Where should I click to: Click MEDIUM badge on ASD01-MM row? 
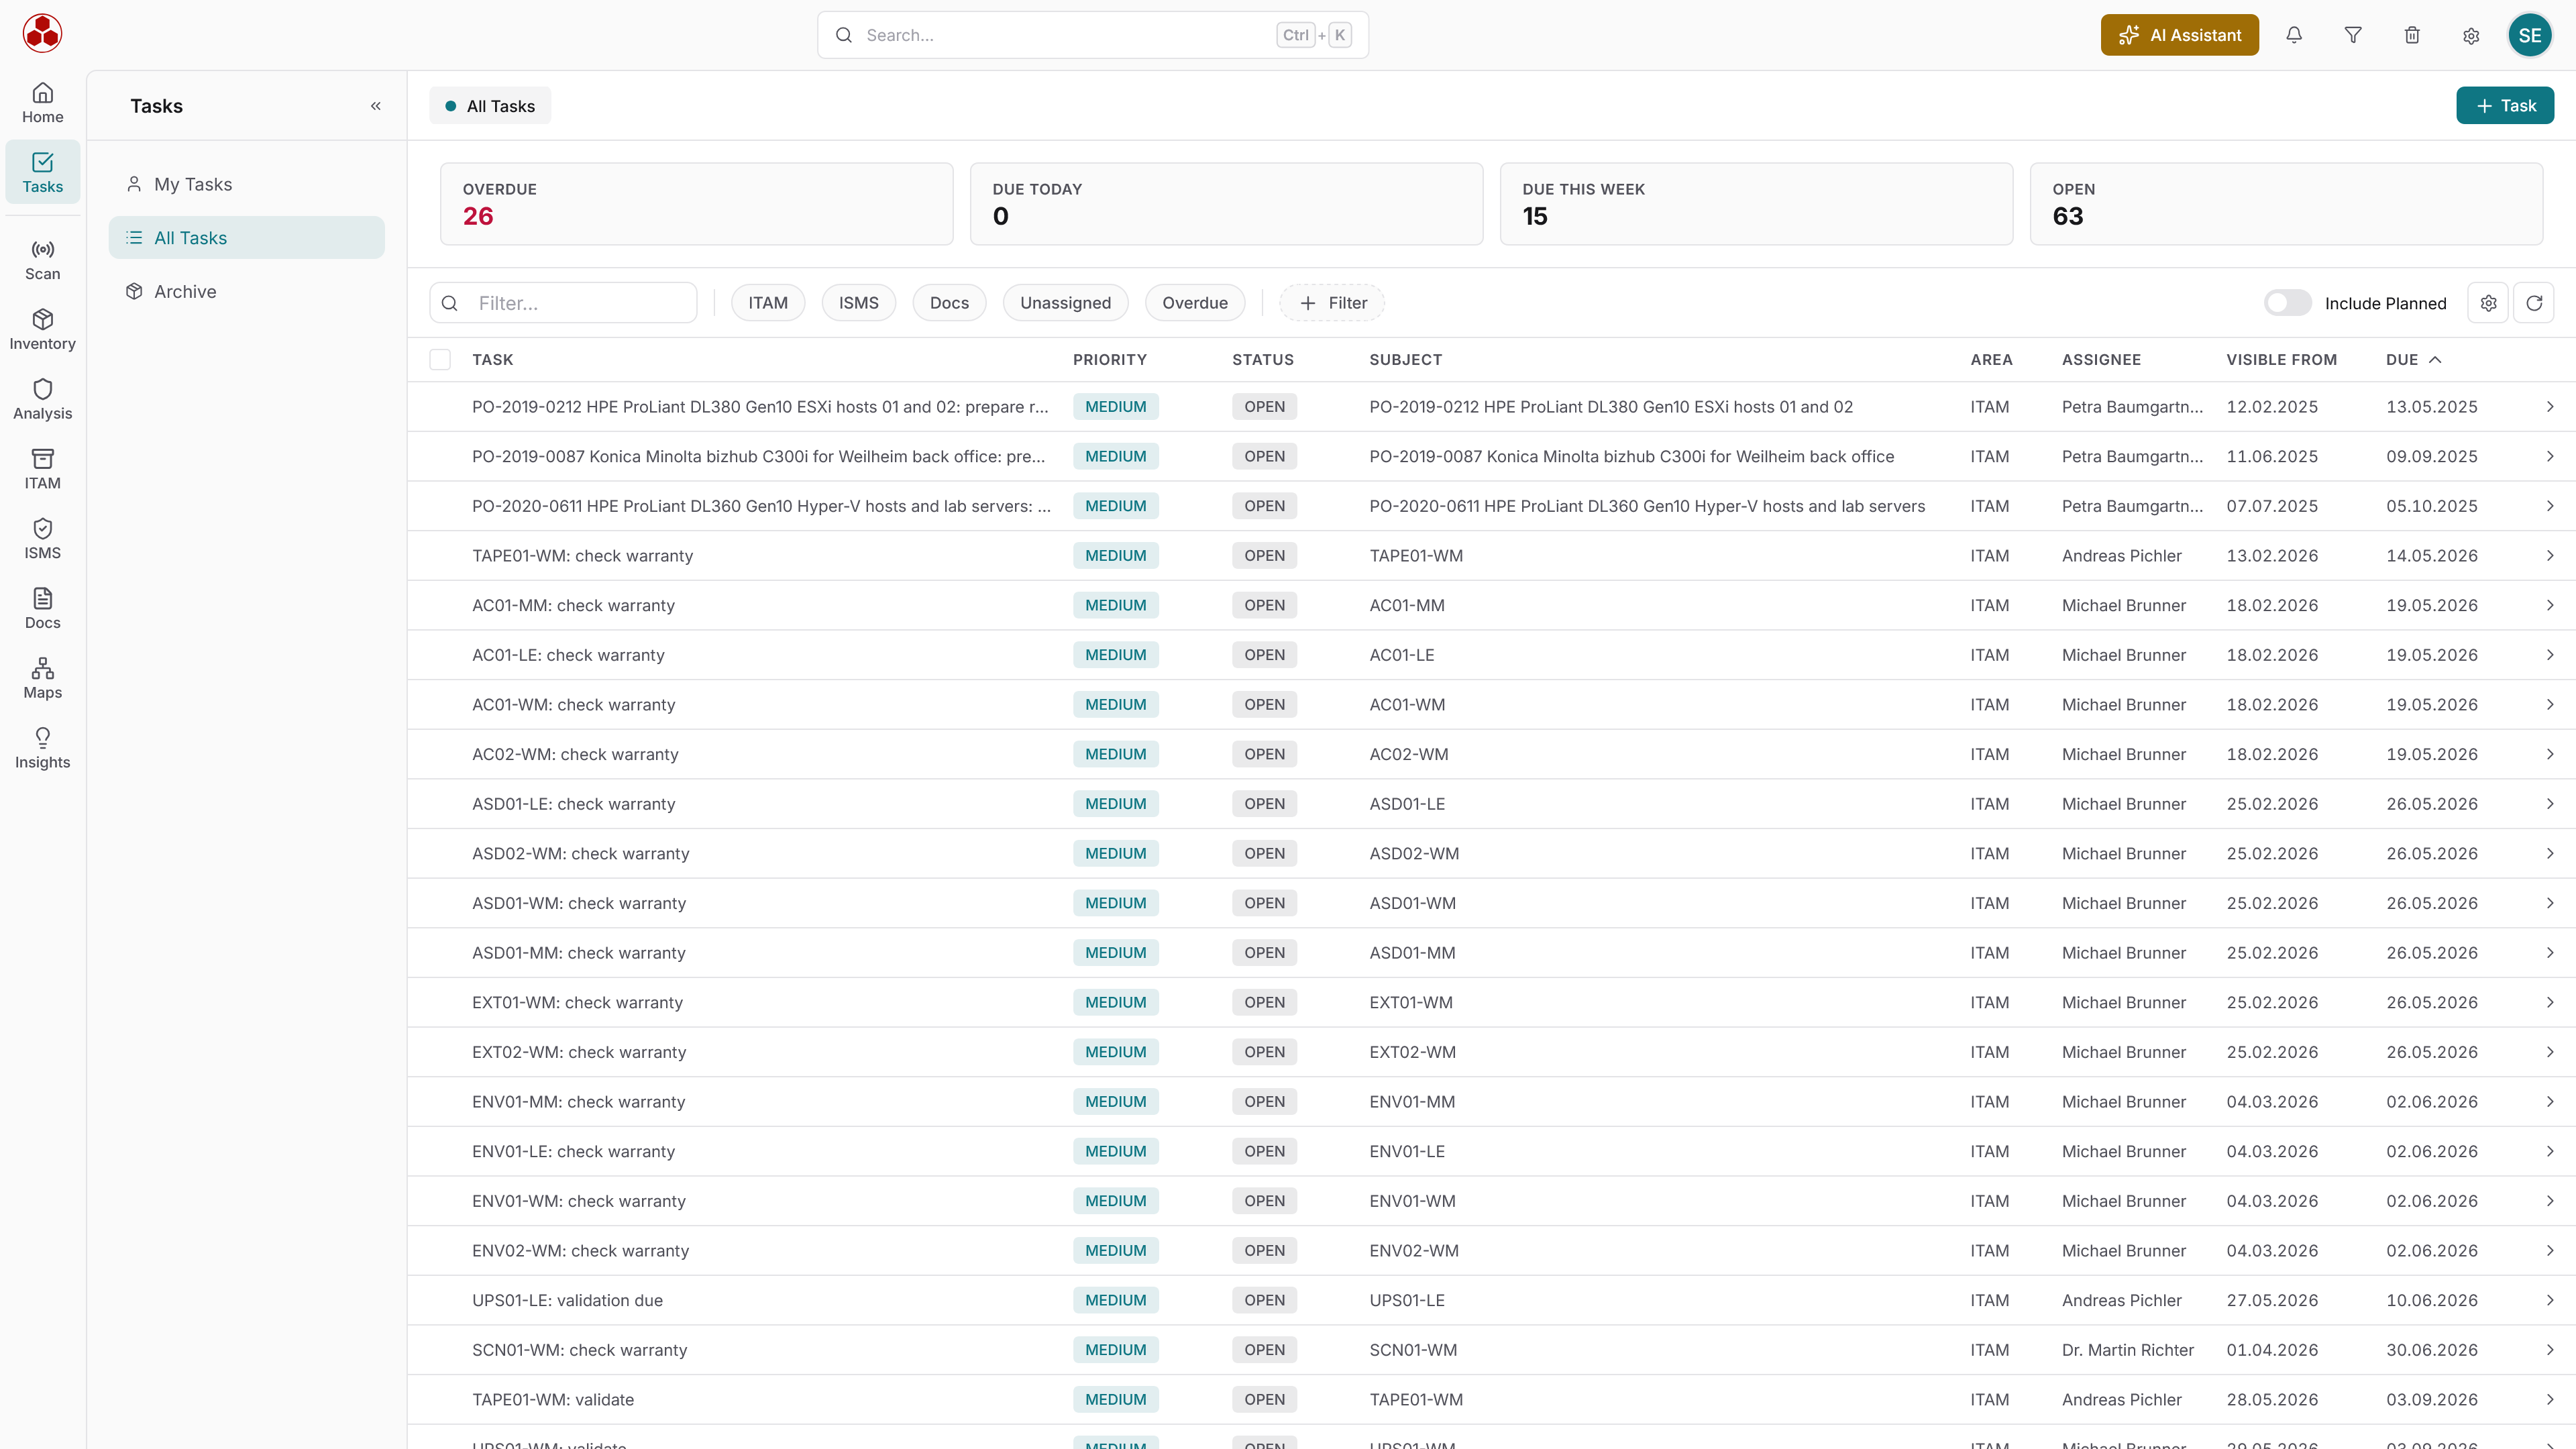click(x=1116, y=953)
